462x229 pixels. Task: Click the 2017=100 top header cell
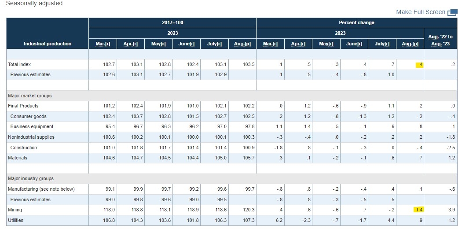172,22
